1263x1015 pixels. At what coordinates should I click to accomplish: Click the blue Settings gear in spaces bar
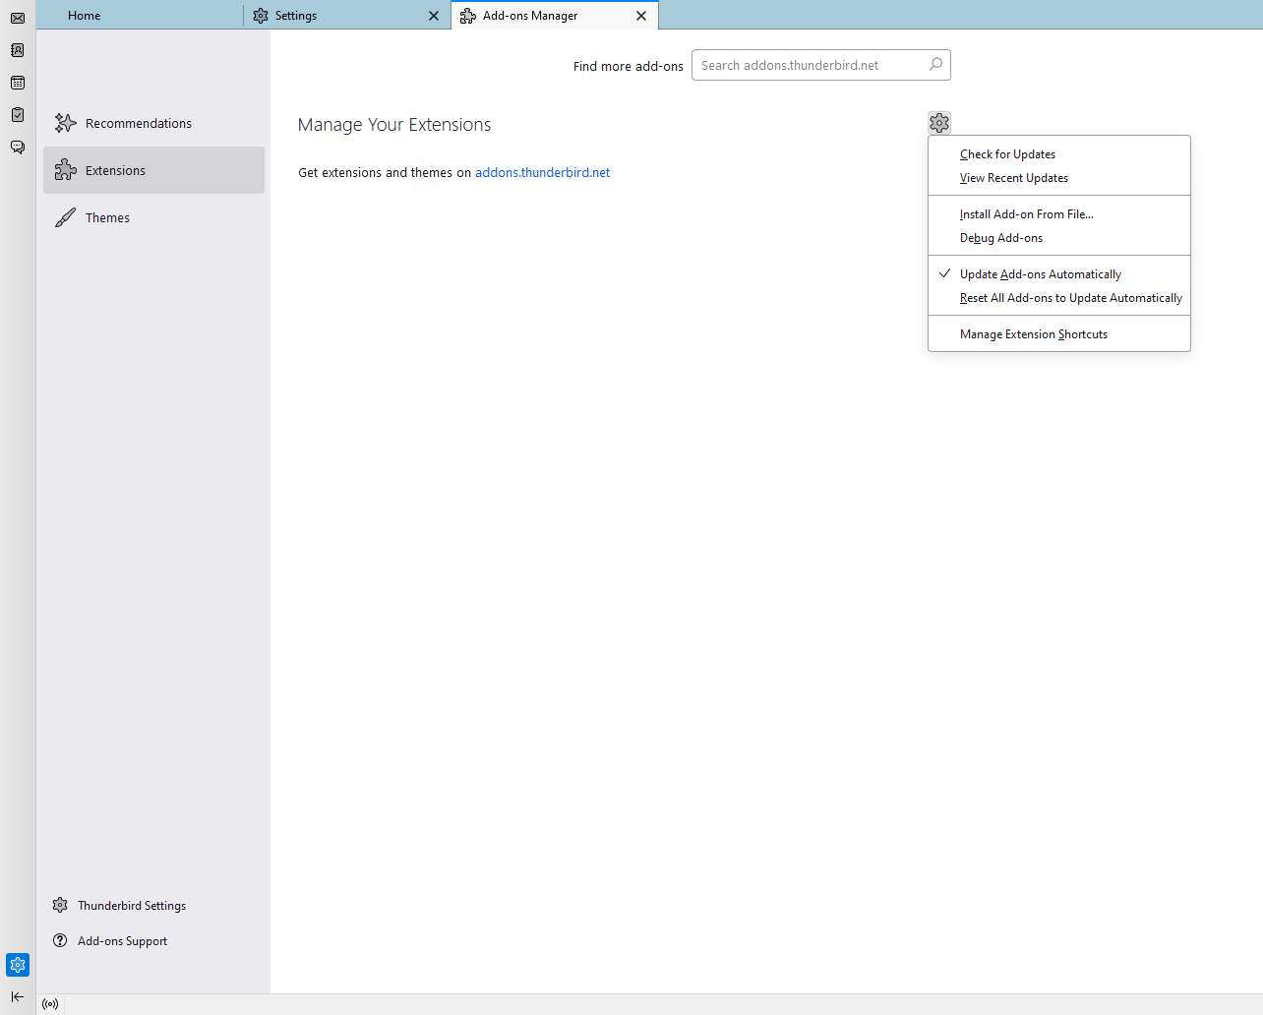(x=18, y=965)
